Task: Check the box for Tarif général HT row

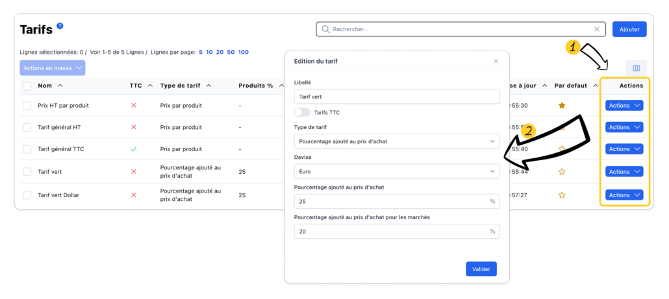Action: pyautogui.click(x=27, y=127)
